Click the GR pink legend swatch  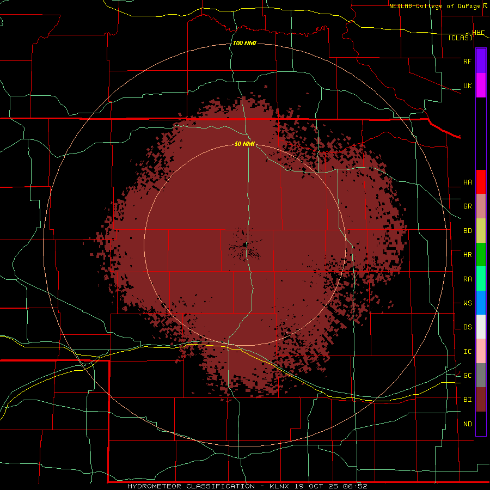(x=481, y=206)
